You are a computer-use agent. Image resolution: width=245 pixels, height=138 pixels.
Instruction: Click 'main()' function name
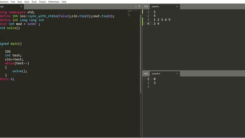[x=16, y=44]
